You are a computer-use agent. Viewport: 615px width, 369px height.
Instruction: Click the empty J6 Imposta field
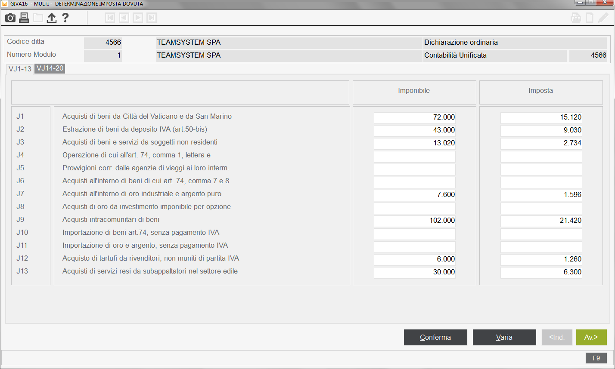pos(541,182)
